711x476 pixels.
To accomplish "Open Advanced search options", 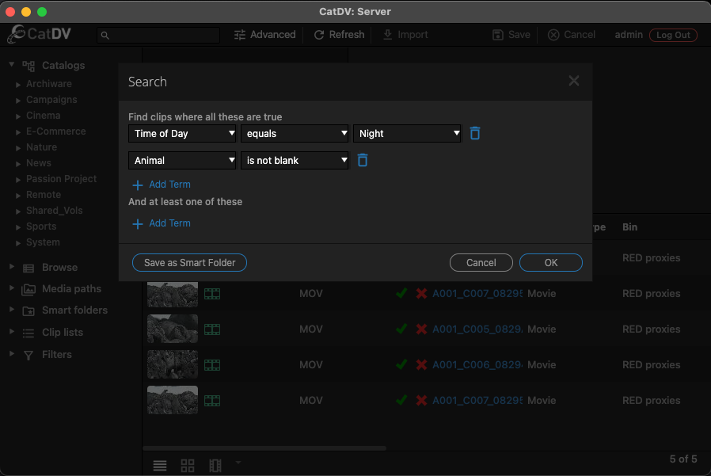I will pyautogui.click(x=264, y=35).
